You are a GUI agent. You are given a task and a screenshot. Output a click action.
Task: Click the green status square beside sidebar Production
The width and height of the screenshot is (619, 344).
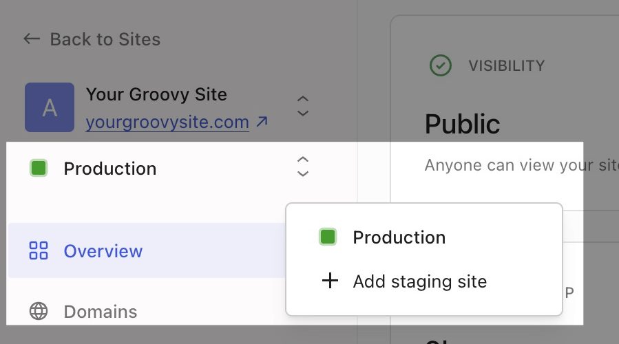tap(39, 168)
